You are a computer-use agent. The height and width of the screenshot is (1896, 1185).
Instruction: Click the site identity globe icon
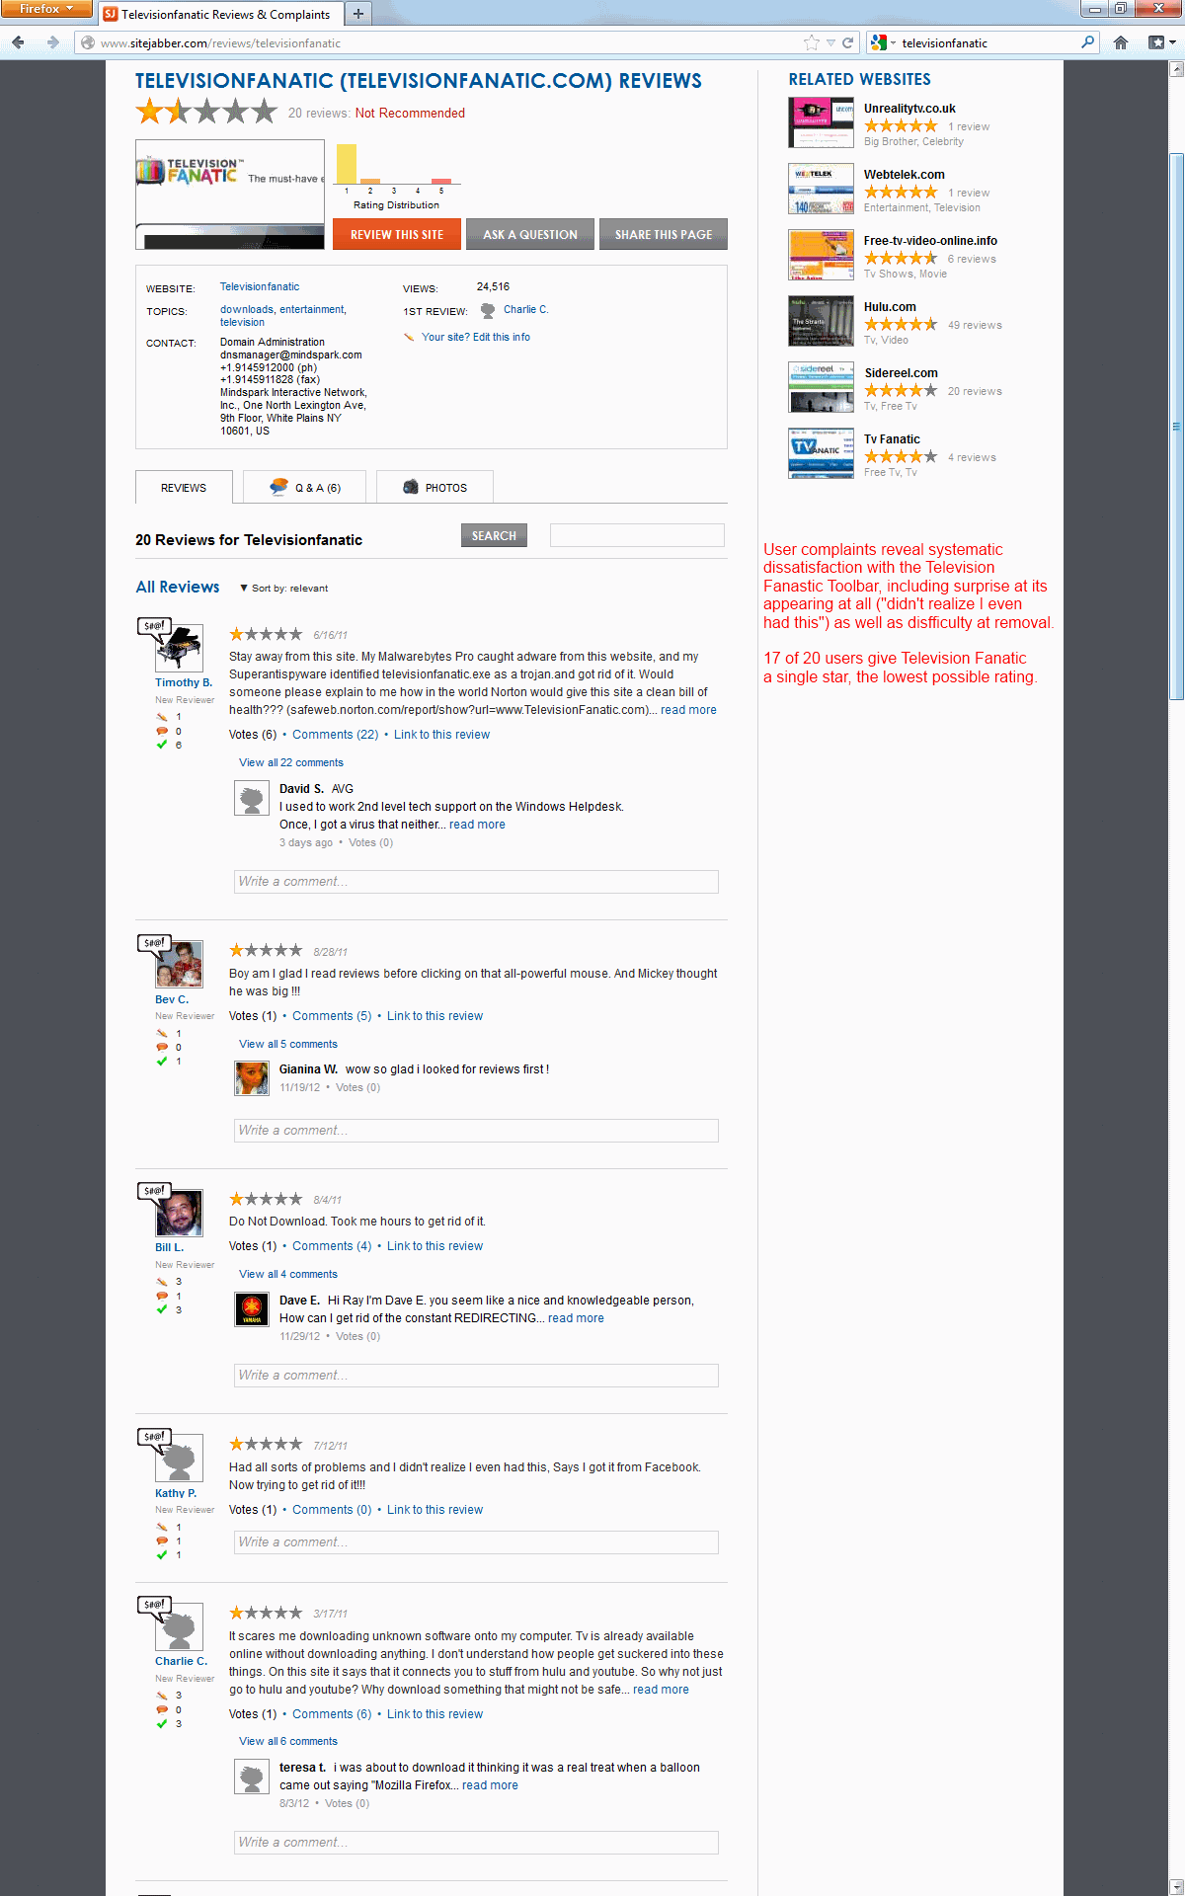tap(88, 42)
